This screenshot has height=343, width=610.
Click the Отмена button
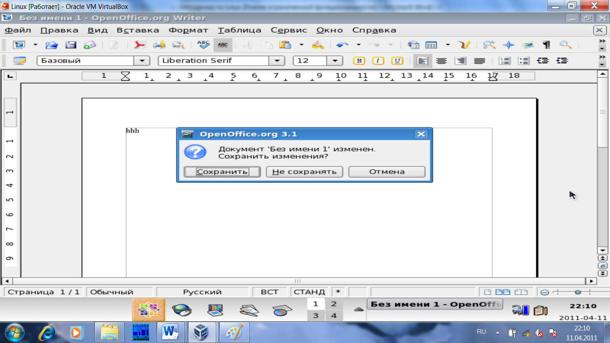pos(387,172)
